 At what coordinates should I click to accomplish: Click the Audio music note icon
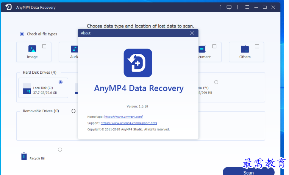pyautogui.click(x=74, y=49)
